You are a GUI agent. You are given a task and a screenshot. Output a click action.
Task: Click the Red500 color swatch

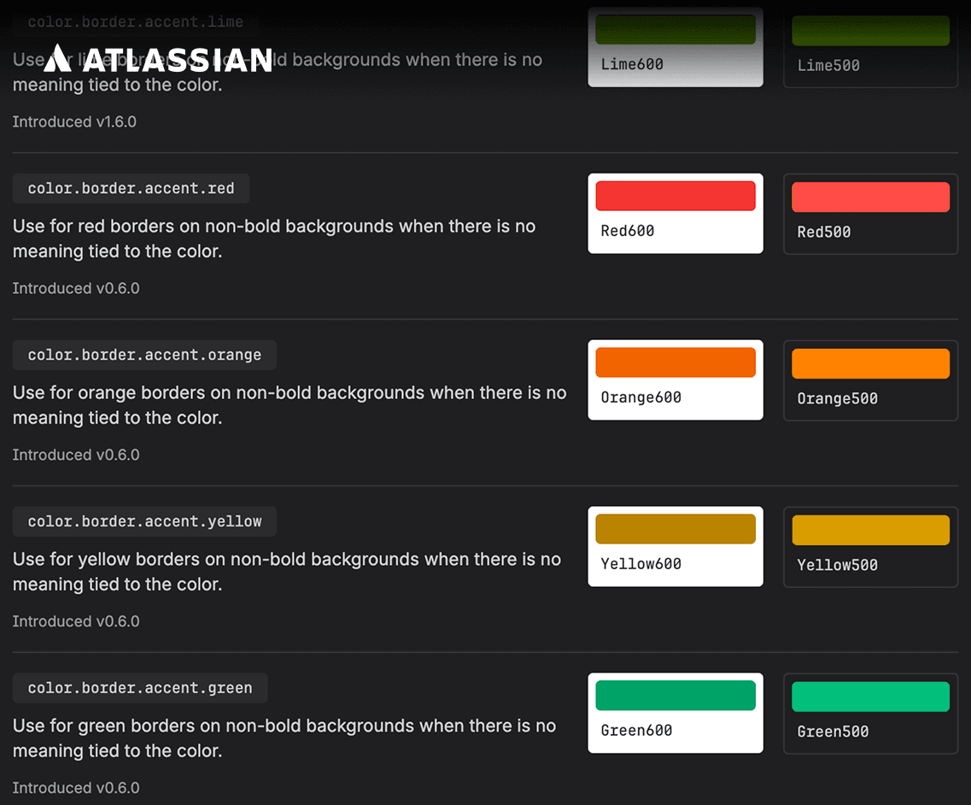(x=869, y=197)
